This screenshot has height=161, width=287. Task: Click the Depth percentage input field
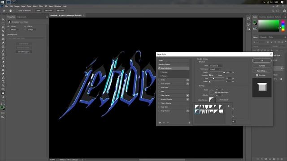click(x=228, y=72)
